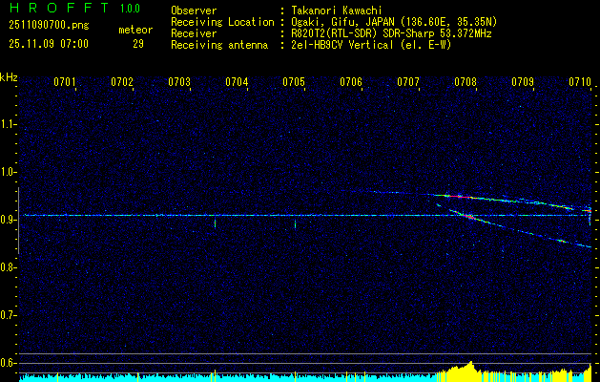Click the kHz axis unit label

[9, 77]
